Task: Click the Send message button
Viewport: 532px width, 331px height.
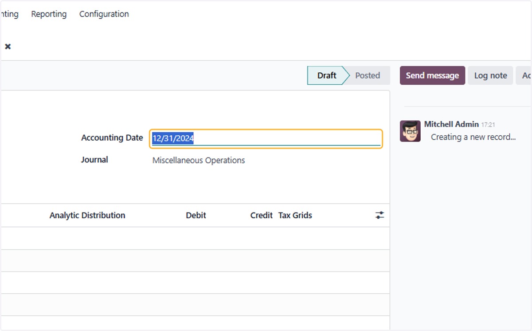Action: click(x=432, y=75)
